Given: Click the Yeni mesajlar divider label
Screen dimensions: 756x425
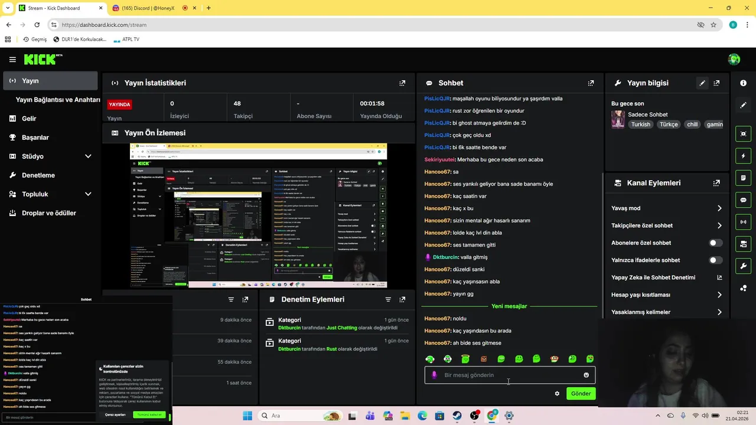Looking at the screenshot, I should coord(509,306).
